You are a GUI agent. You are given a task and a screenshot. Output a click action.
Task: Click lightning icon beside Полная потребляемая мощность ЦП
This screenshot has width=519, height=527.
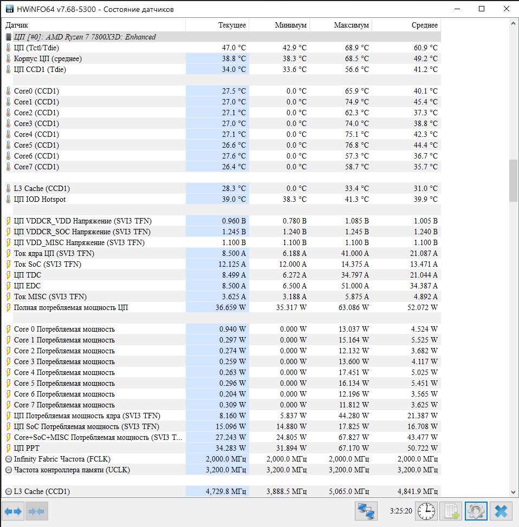point(9,307)
